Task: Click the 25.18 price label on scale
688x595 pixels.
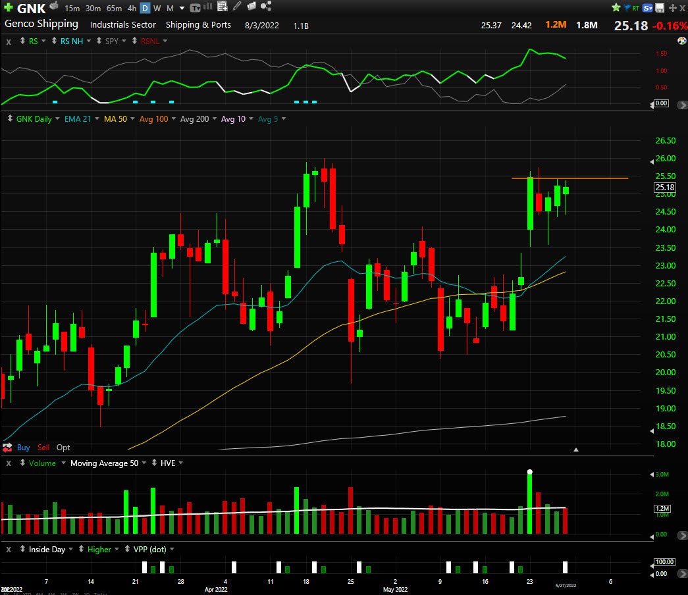Action: 665,188
